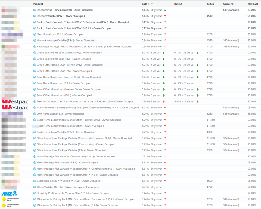Select the $350 (annual) ongoing fee

pyautogui.click(x=231, y=41)
